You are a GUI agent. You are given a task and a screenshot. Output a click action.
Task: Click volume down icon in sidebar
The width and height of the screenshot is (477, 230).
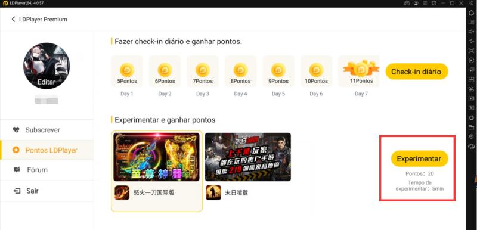point(471,41)
